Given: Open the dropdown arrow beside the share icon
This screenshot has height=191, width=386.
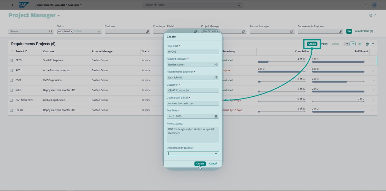Looking at the screenshot, I should [375, 15].
